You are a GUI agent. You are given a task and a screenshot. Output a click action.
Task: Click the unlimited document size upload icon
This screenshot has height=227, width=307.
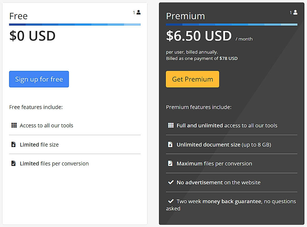tap(170, 144)
